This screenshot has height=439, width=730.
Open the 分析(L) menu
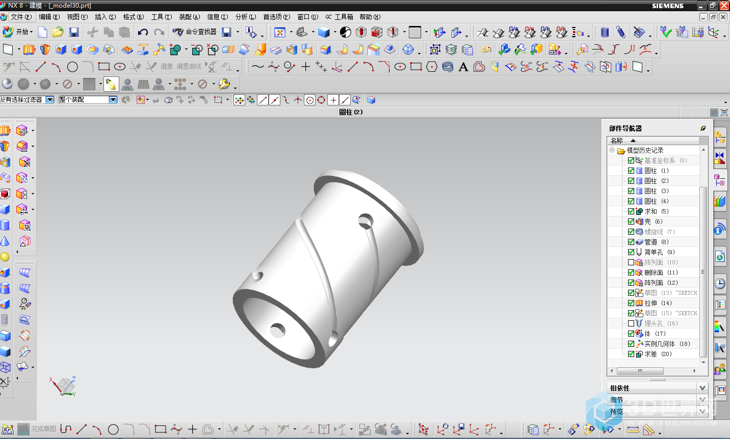[x=246, y=17]
